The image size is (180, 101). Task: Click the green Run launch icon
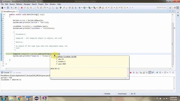click(x=84, y=8)
